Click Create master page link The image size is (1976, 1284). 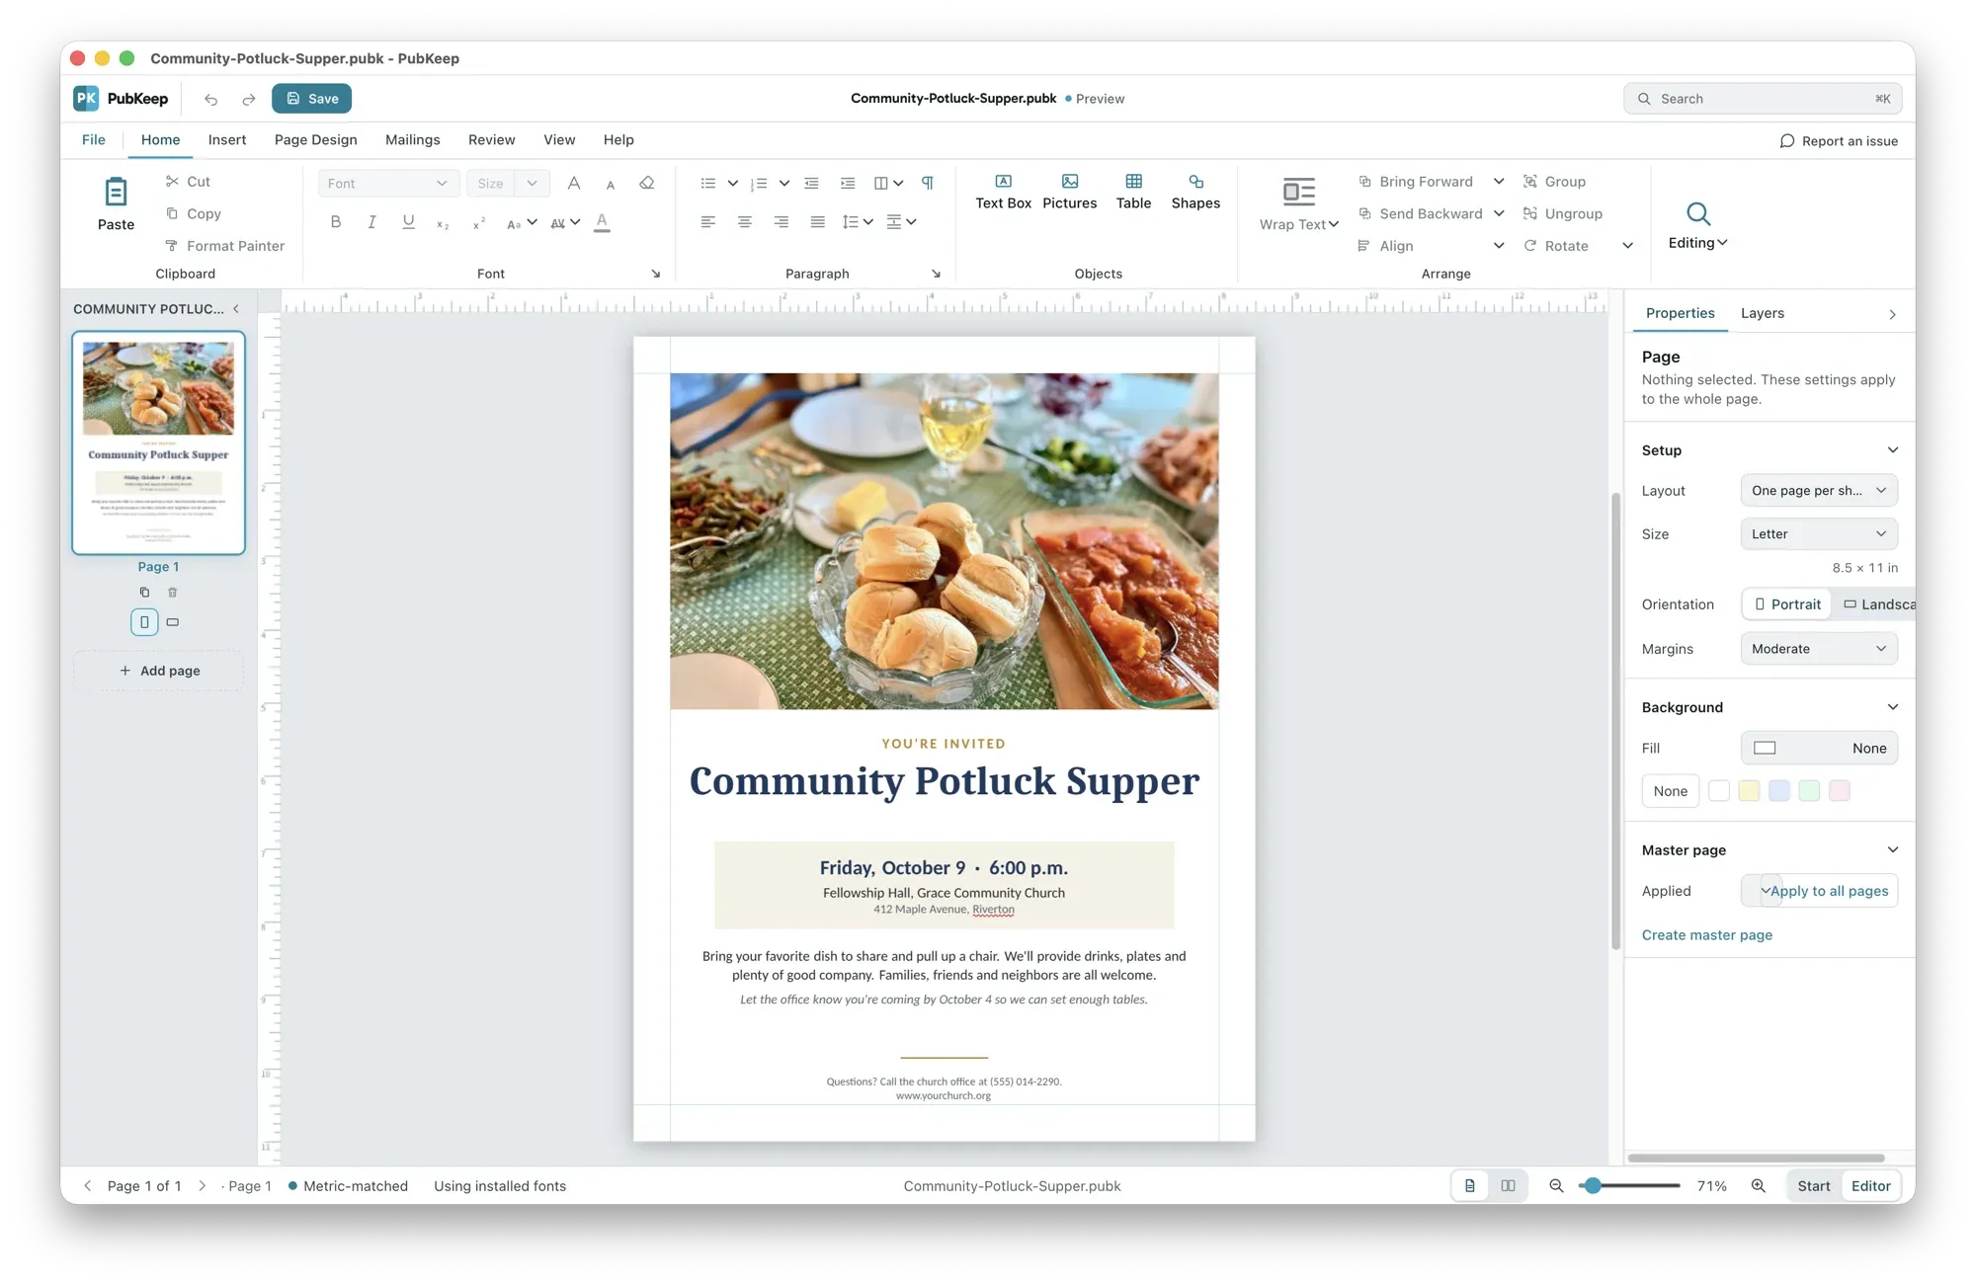click(1706, 935)
